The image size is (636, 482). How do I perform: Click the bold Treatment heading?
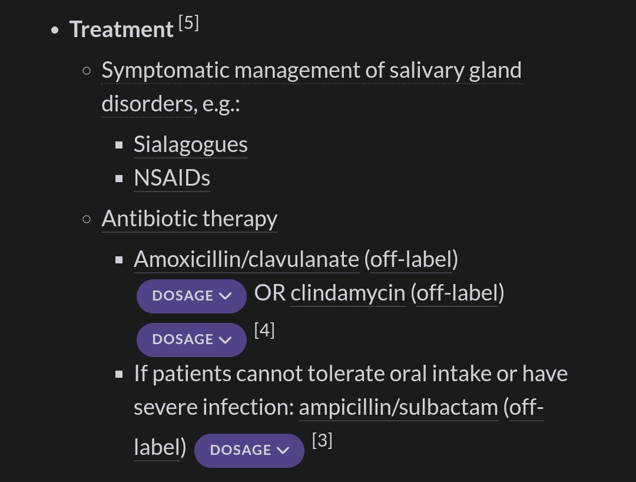click(121, 29)
